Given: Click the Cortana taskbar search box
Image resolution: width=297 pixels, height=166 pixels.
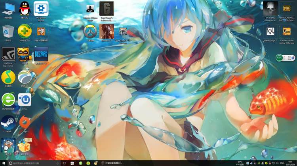Looking at the screenshot, I should (34, 163).
